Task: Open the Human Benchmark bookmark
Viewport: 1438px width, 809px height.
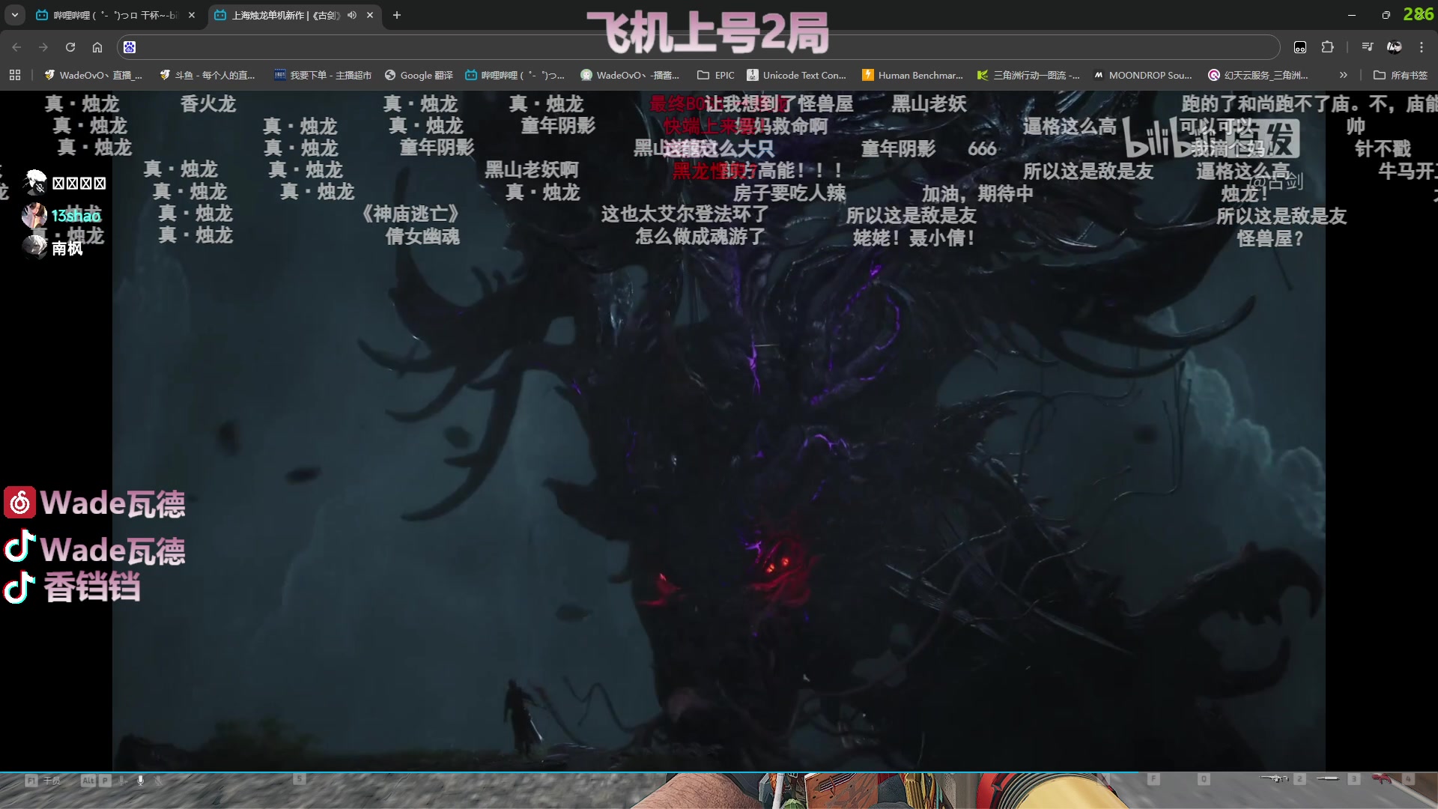Action: (912, 75)
